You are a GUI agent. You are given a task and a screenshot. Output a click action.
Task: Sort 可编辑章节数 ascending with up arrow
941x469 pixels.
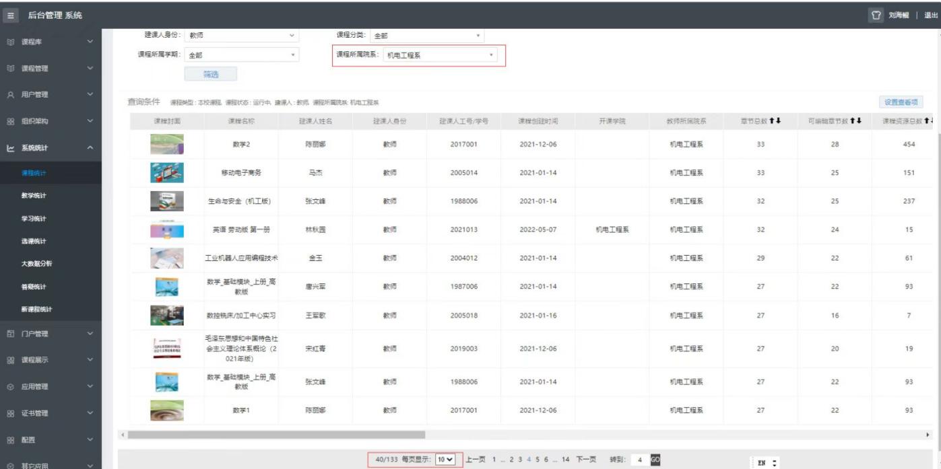point(853,121)
